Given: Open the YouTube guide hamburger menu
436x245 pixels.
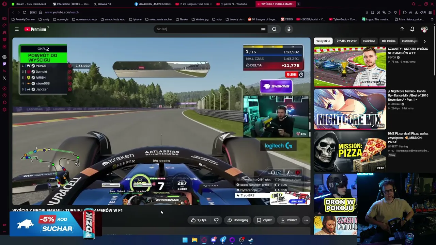Looking at the screenshot, I should pos(17,29).
